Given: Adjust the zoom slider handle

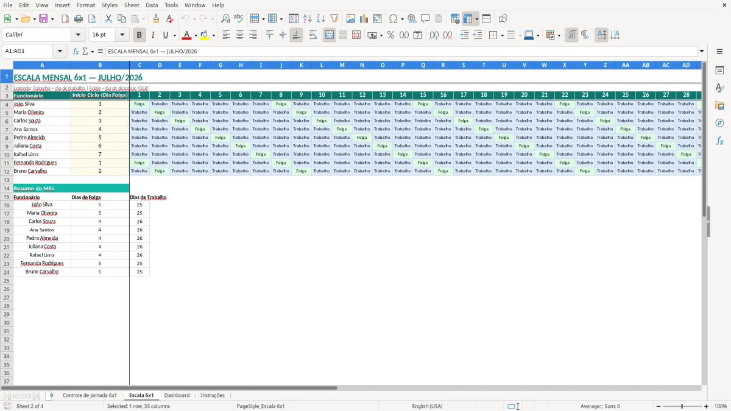Looking at the screenshot, I should [682, 406].
